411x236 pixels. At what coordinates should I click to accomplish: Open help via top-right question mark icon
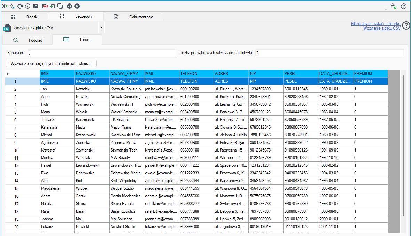404,6
